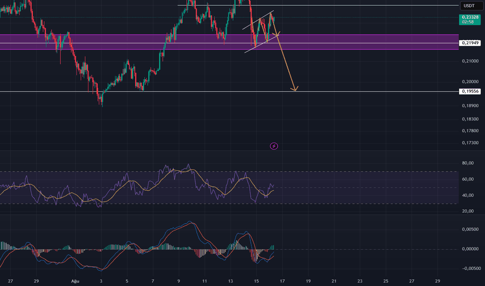This screenshot has width=485, height=286.
Task: Click date 15 on the time axis
Action: click(257, 281)
